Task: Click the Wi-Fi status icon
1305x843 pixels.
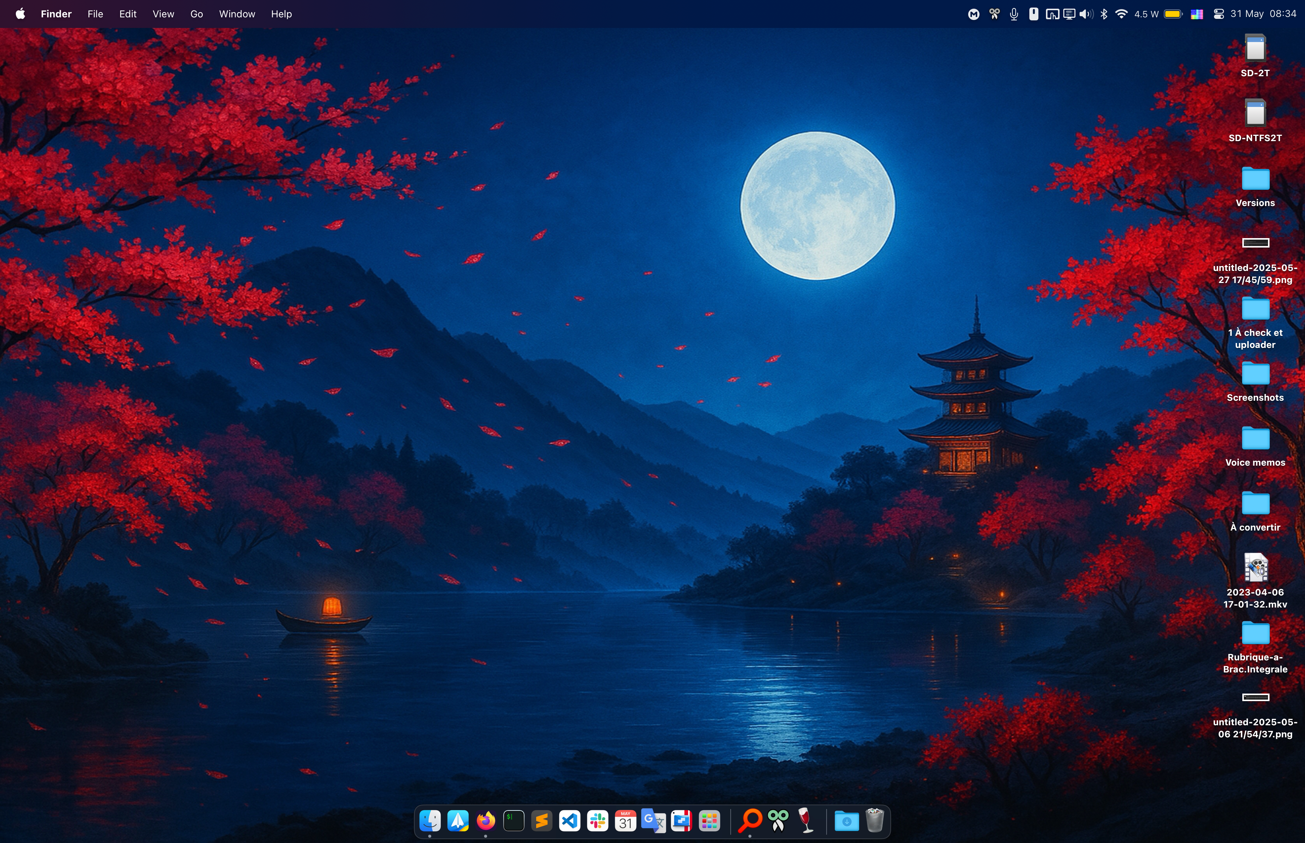Action: [1121, 14]
